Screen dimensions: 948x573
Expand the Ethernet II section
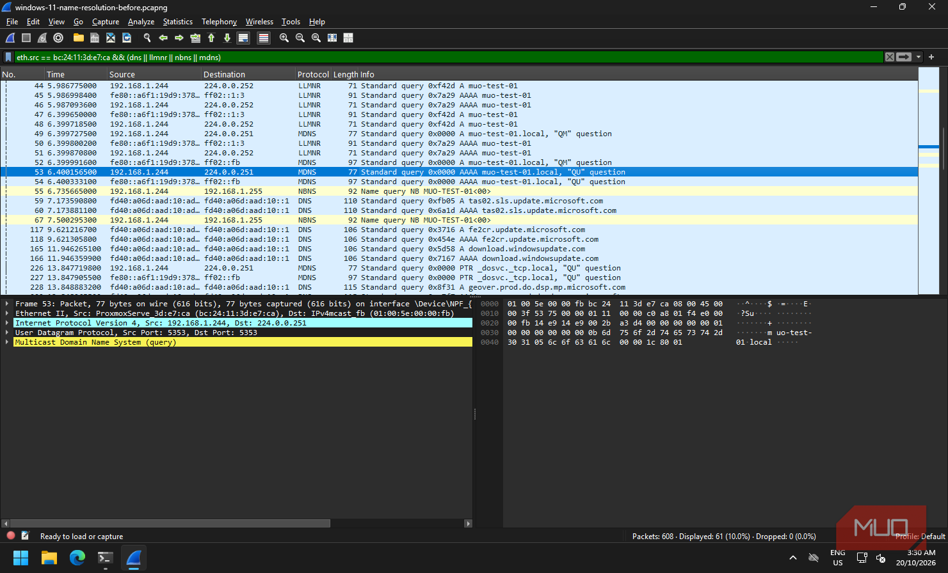(7, 313)
